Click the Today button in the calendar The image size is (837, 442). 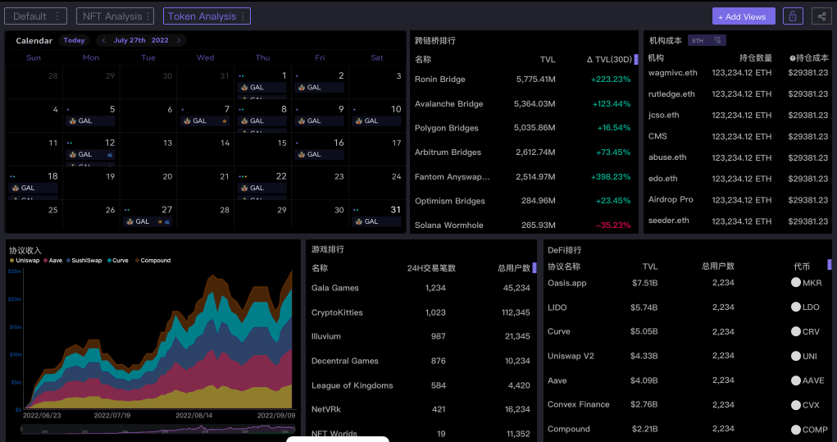point(74,40)
